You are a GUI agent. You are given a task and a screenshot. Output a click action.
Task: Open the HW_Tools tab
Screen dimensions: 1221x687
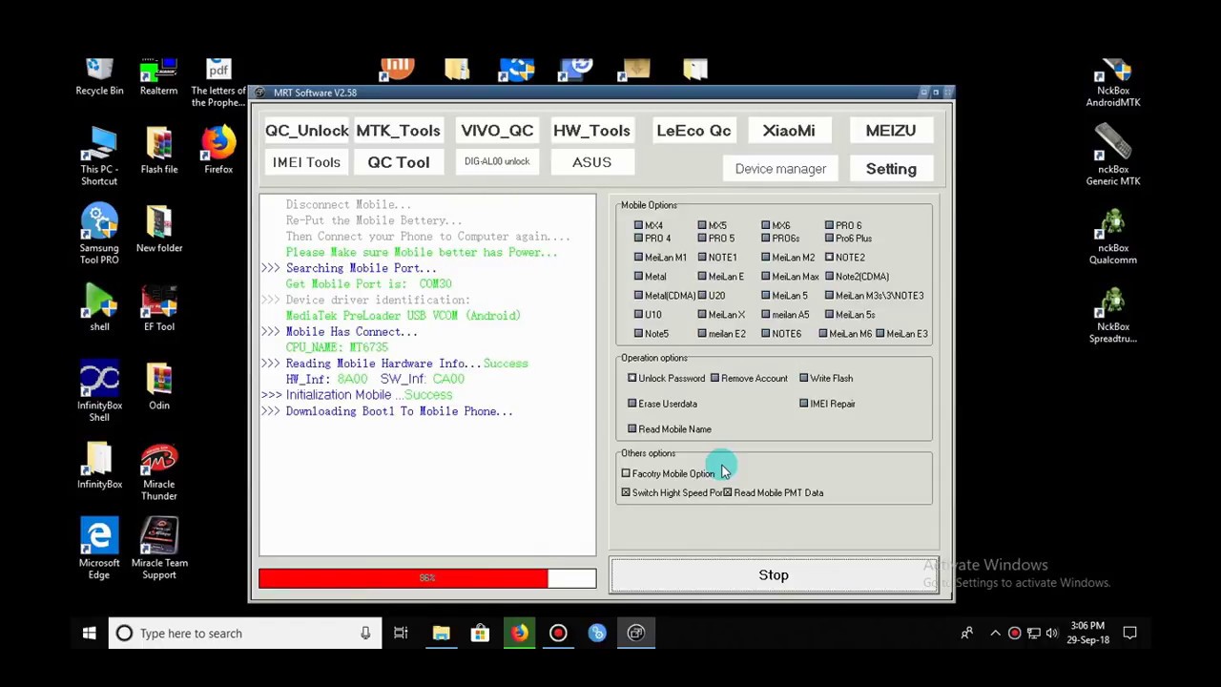click(591, 131)
